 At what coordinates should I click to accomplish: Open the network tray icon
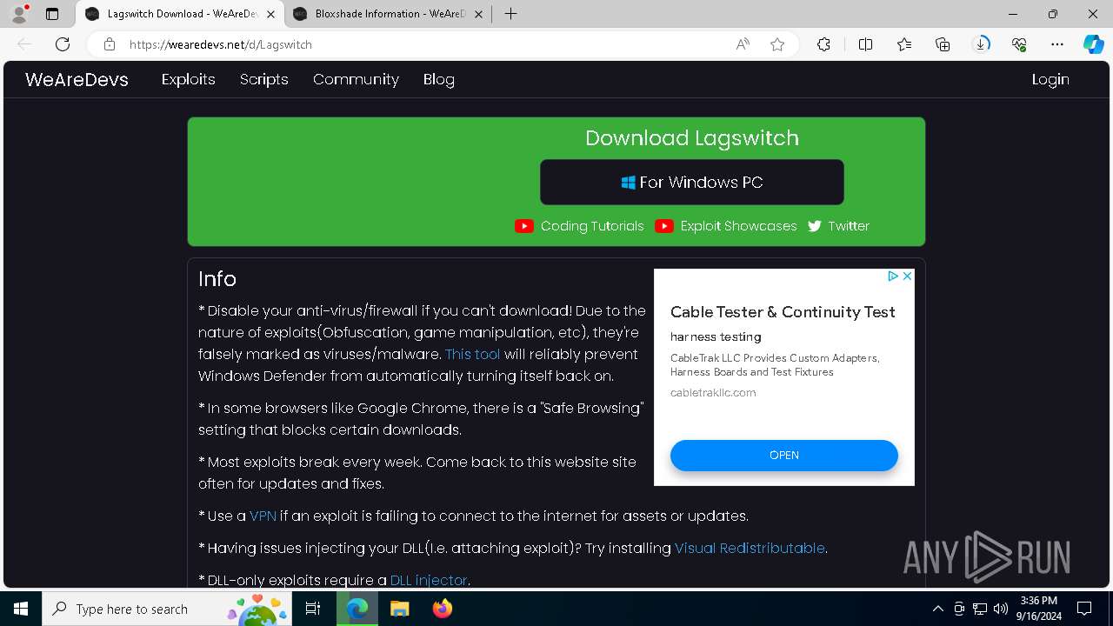(x=980, y=609)
